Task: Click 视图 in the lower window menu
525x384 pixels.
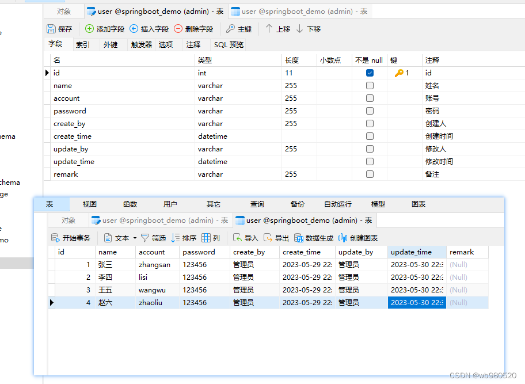Action: coord(90,204)
